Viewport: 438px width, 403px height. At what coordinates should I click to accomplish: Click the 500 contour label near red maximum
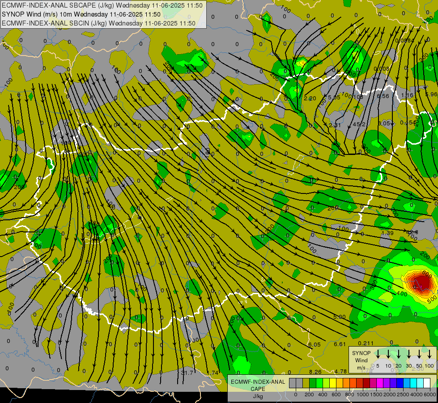tap(432, 299)
